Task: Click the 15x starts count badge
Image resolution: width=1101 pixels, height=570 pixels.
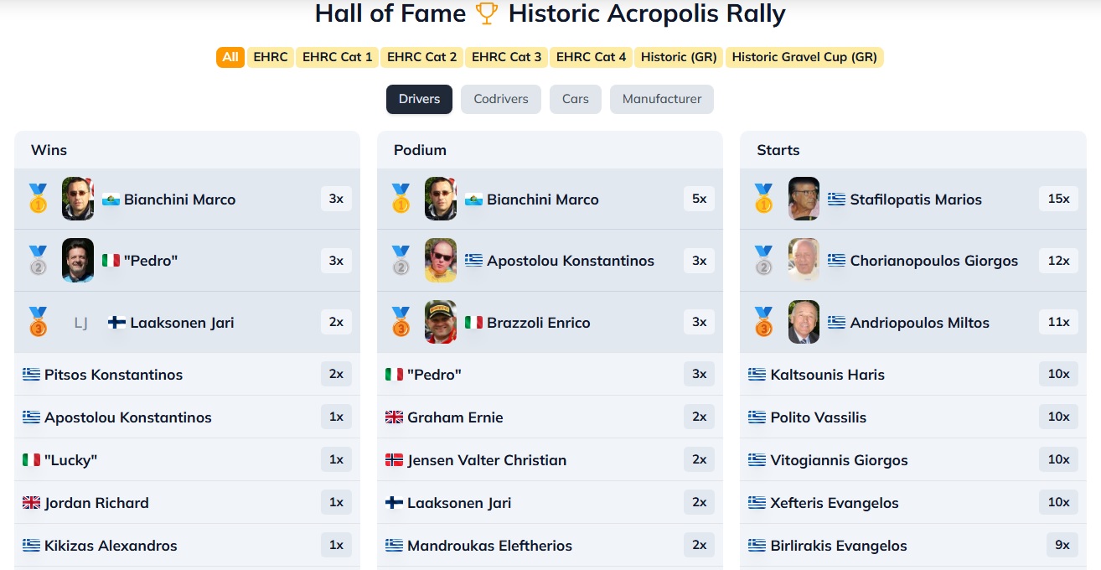Action: (1058, 199)
